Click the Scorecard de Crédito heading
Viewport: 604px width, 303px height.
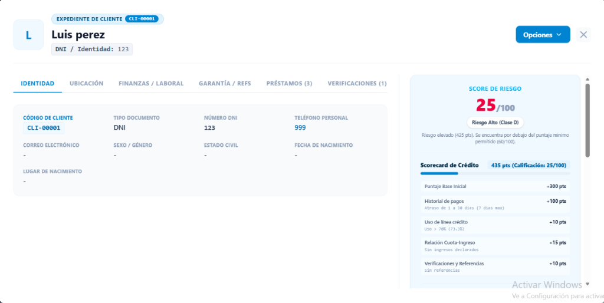(x=449, y=165)
